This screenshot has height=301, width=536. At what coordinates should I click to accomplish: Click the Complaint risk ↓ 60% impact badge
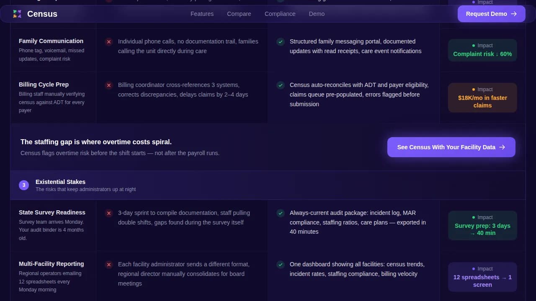click(482, 50)
